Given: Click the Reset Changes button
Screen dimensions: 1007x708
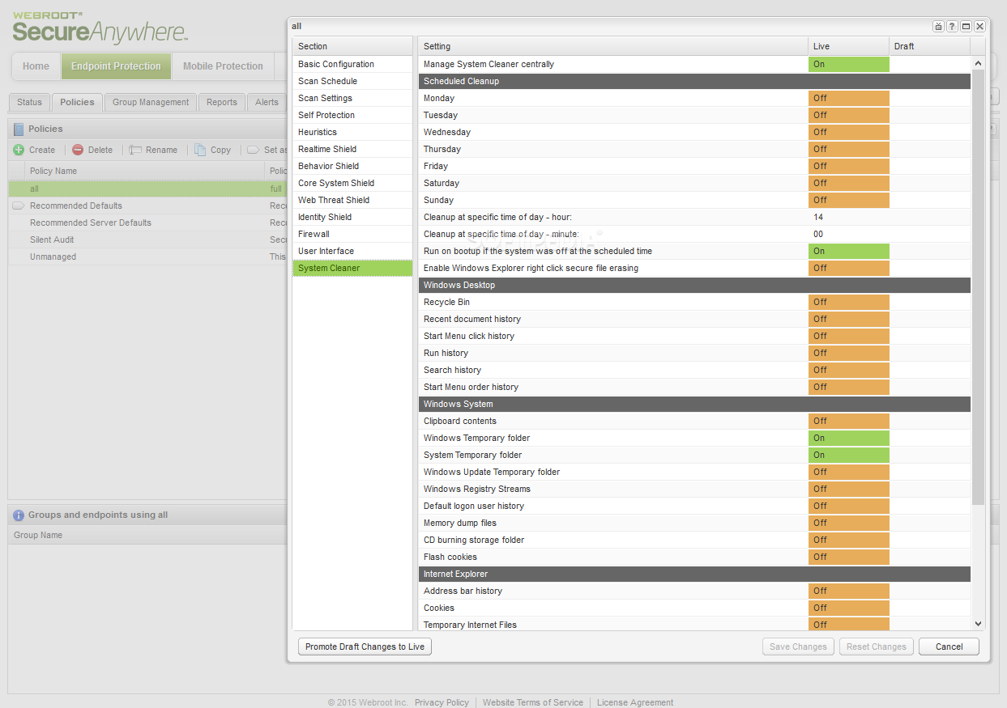Looking at the screenshot, I should pos(877,647).
